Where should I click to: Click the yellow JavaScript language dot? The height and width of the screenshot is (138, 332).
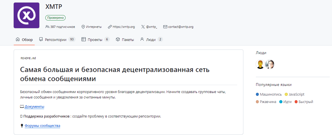point(286,94)
